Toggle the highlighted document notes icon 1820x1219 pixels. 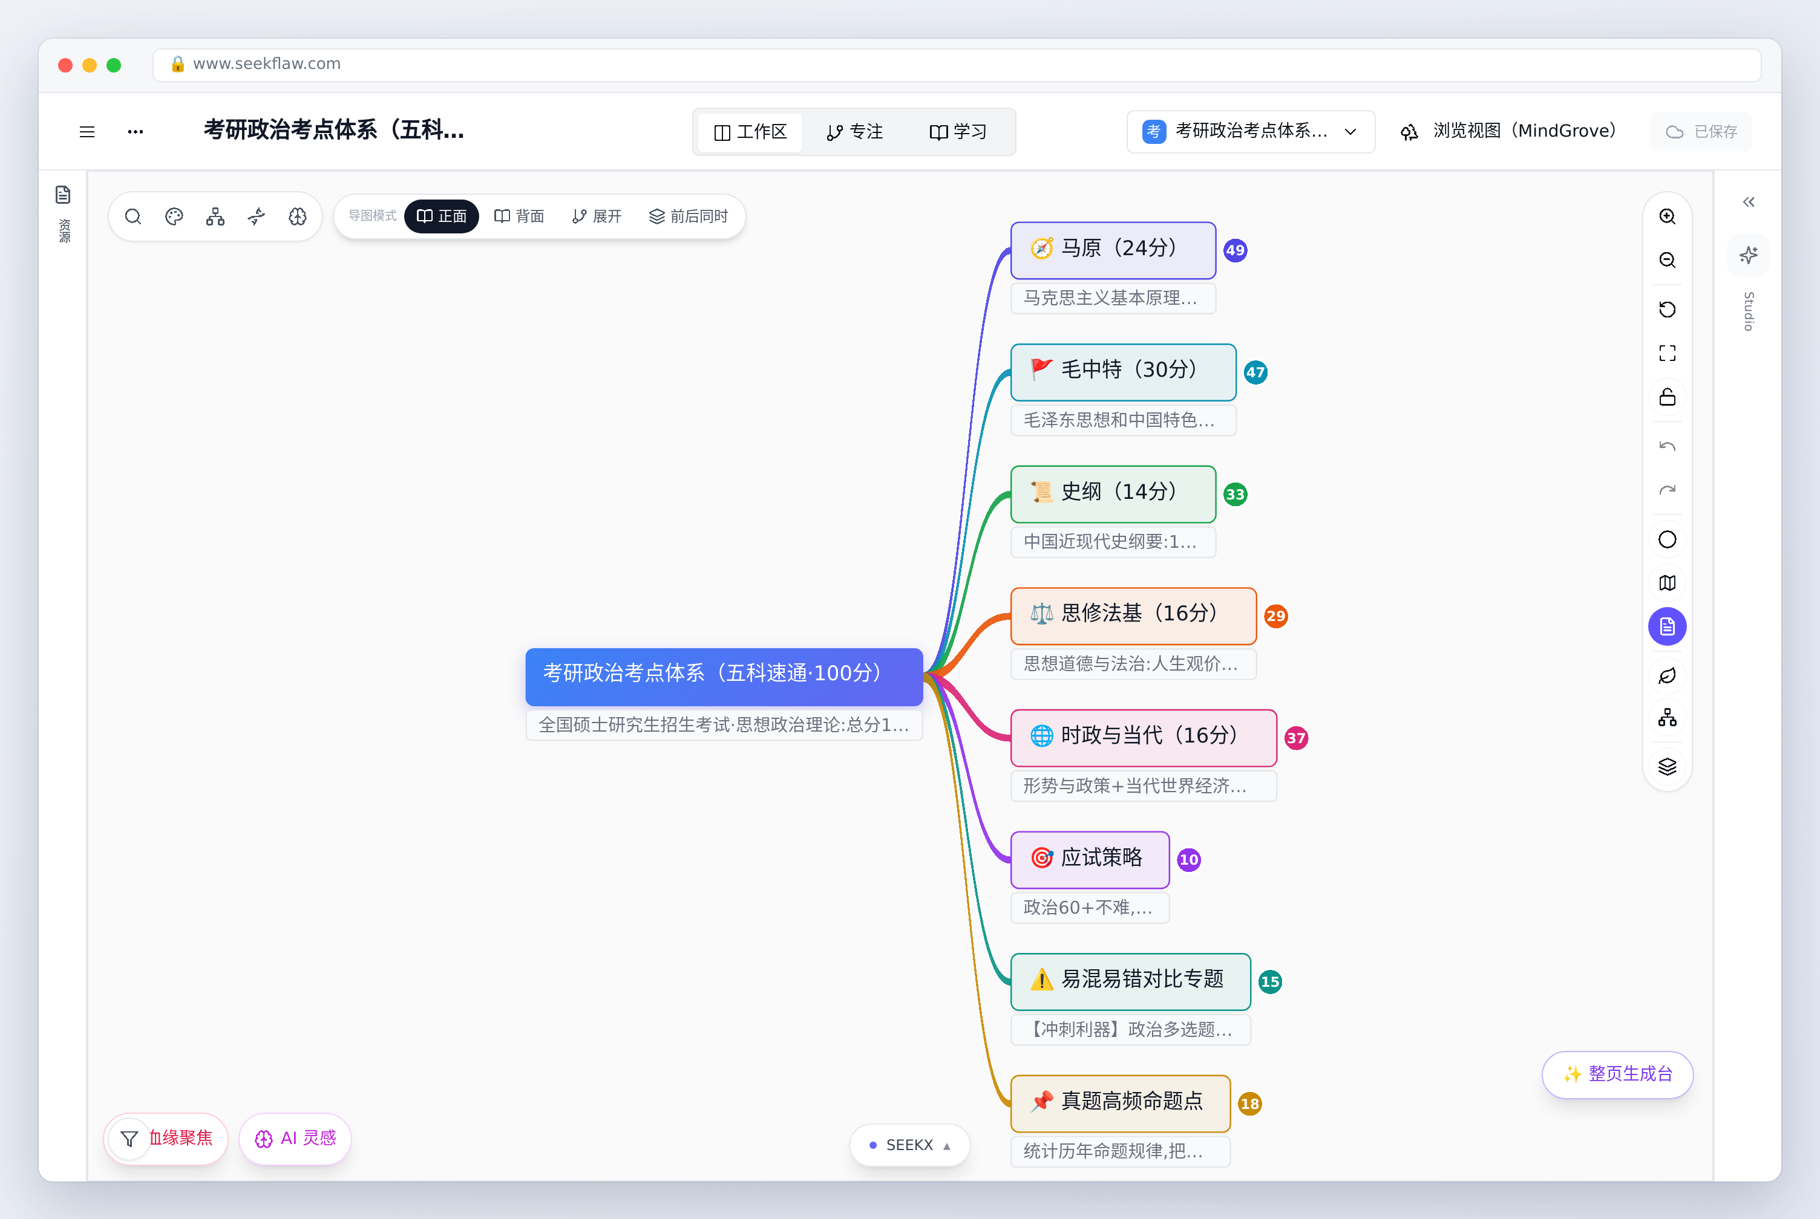tap(1667, 626)
